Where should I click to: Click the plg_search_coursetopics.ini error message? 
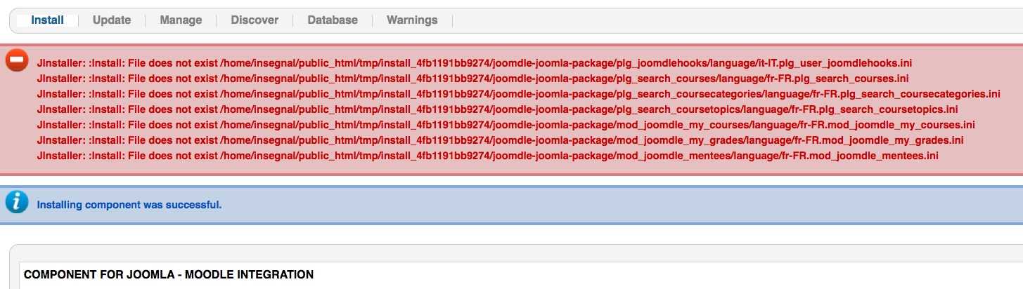[497, 109]
